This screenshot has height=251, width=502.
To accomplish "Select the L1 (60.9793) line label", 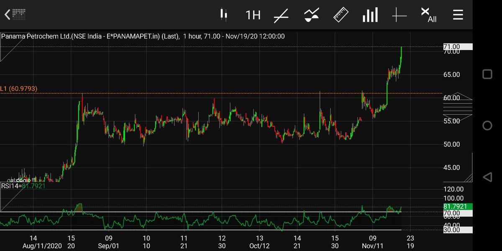I will click(18, 89).
